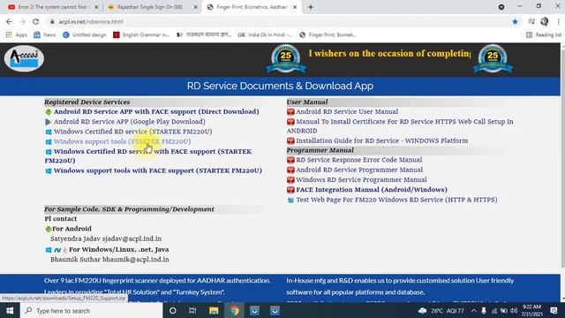
Task: Click PDF icon beside FACE Integration Manual
Action: coord(290,190)
